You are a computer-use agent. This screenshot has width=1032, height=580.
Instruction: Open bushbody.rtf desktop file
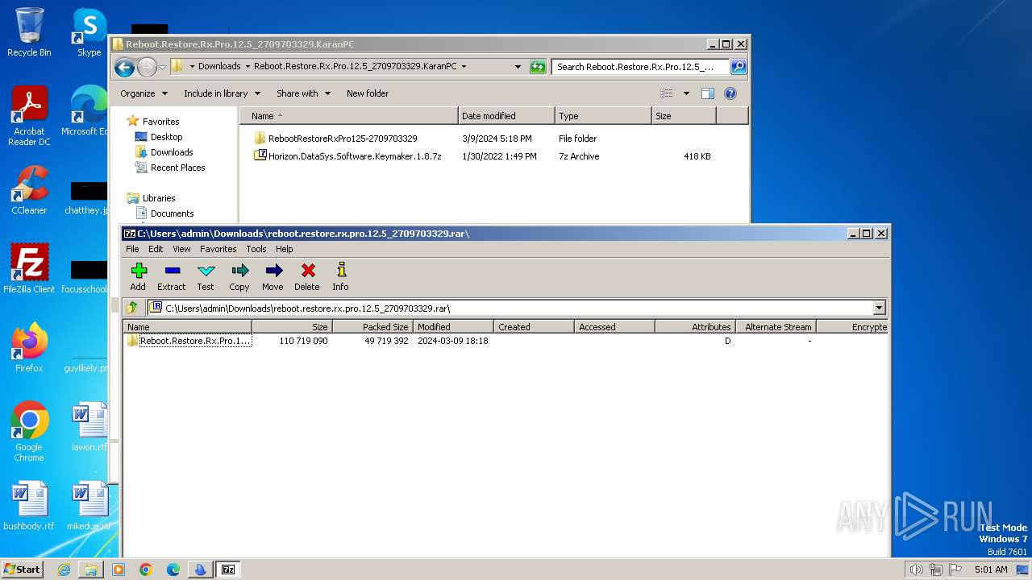[29, 506]
